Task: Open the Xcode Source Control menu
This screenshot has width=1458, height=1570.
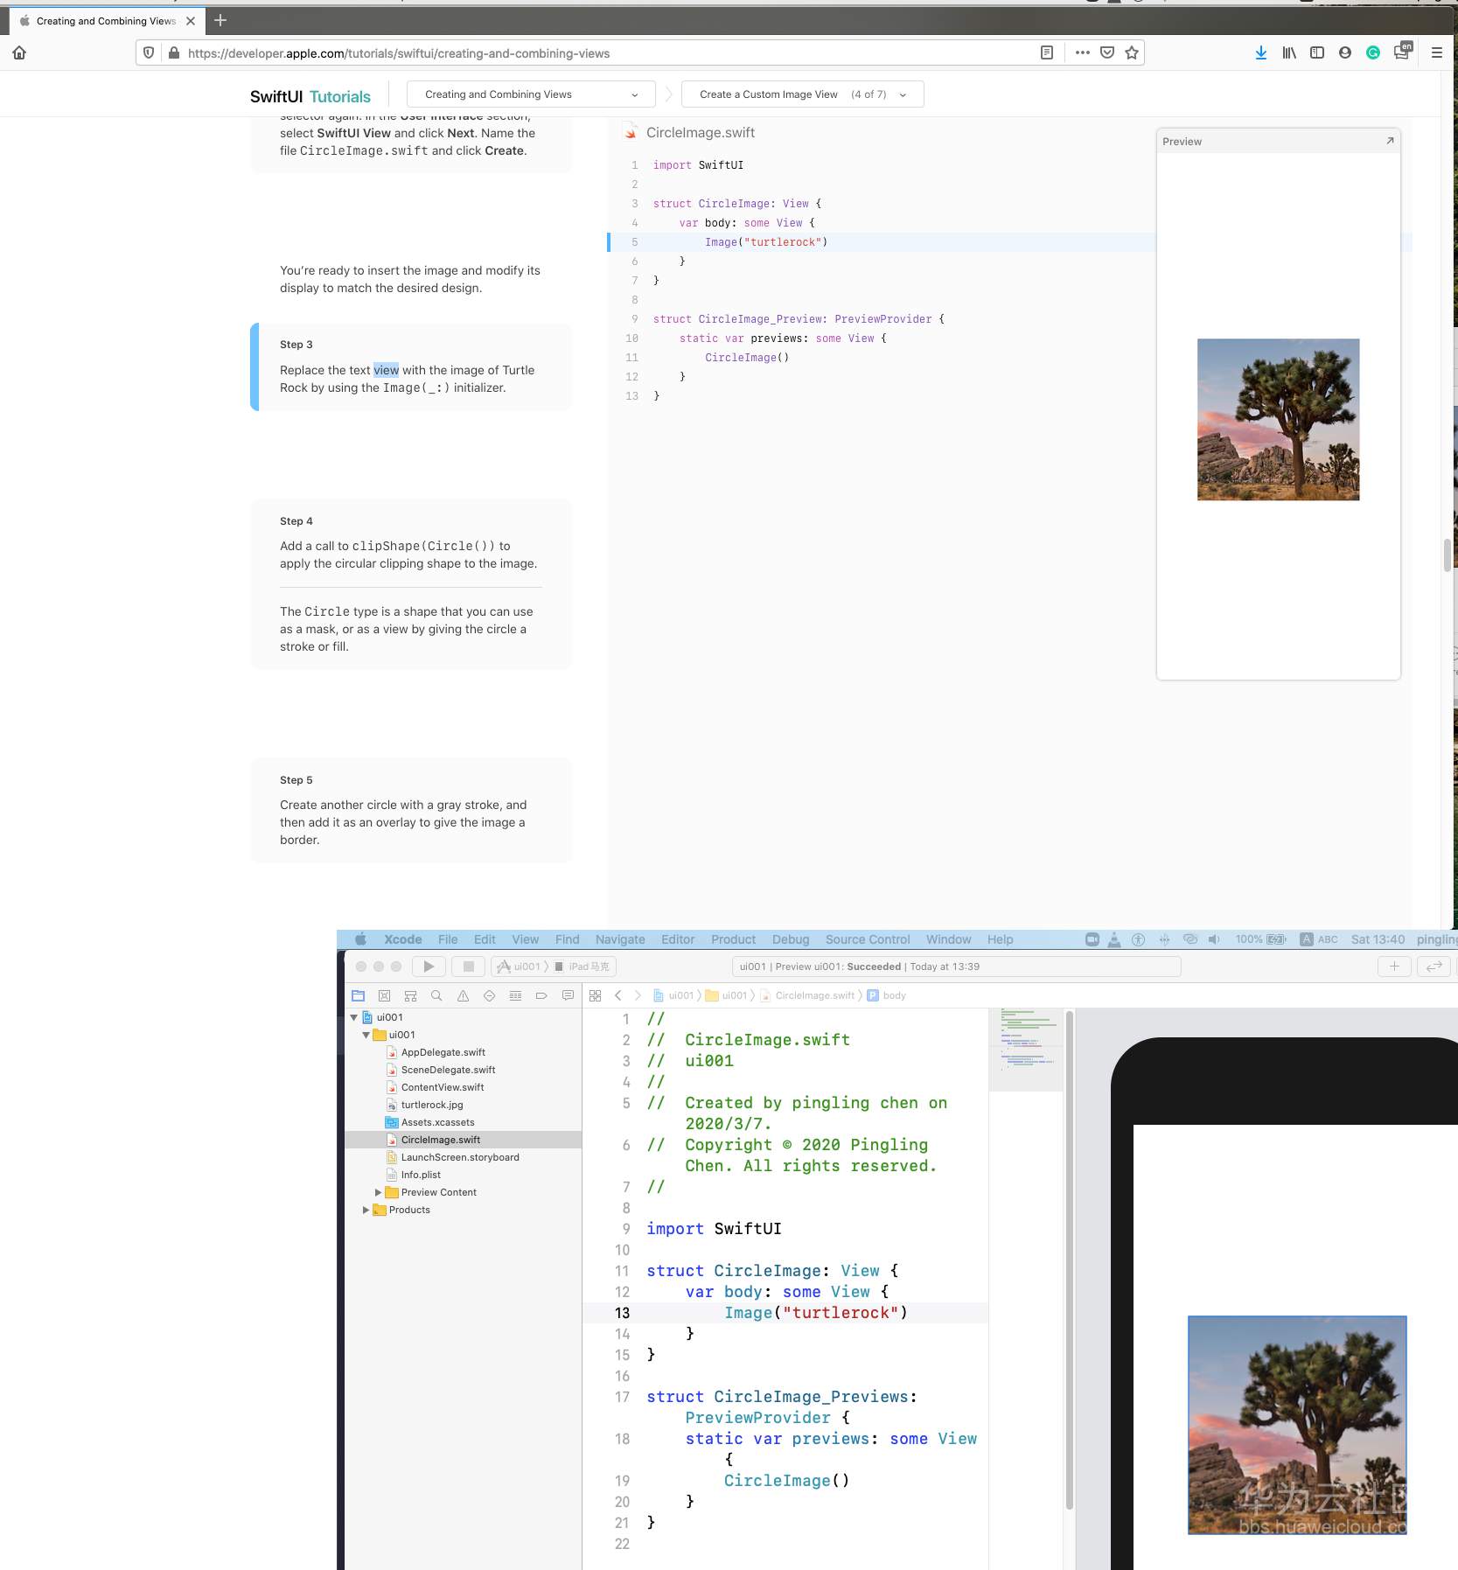Action: (868, 939)
